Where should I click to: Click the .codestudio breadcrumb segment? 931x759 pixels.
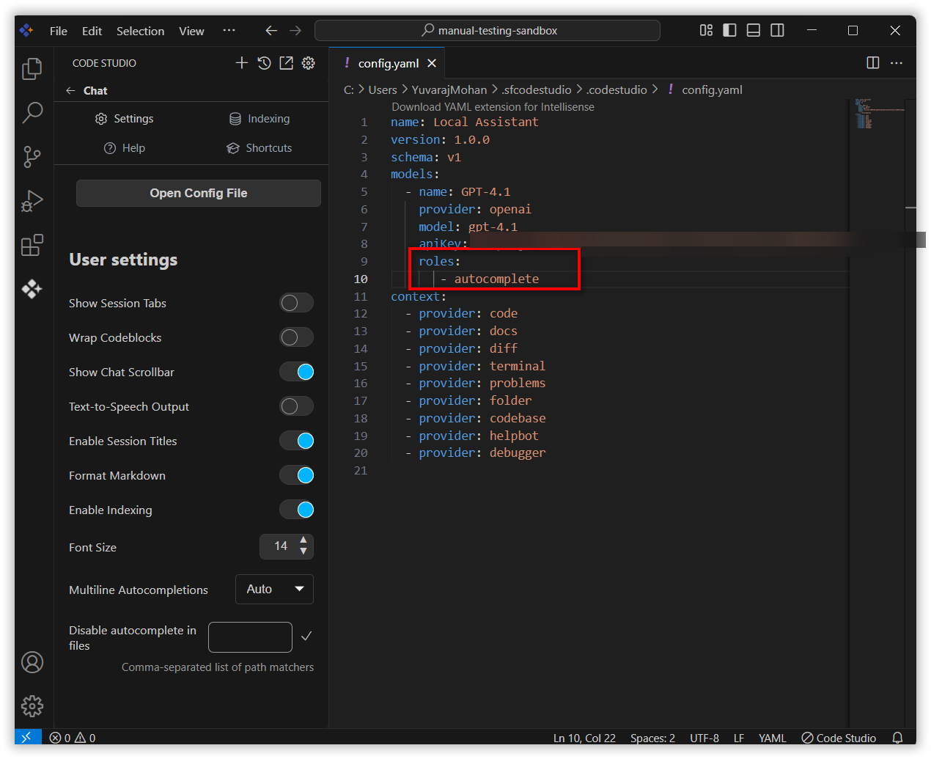point(617,89)
